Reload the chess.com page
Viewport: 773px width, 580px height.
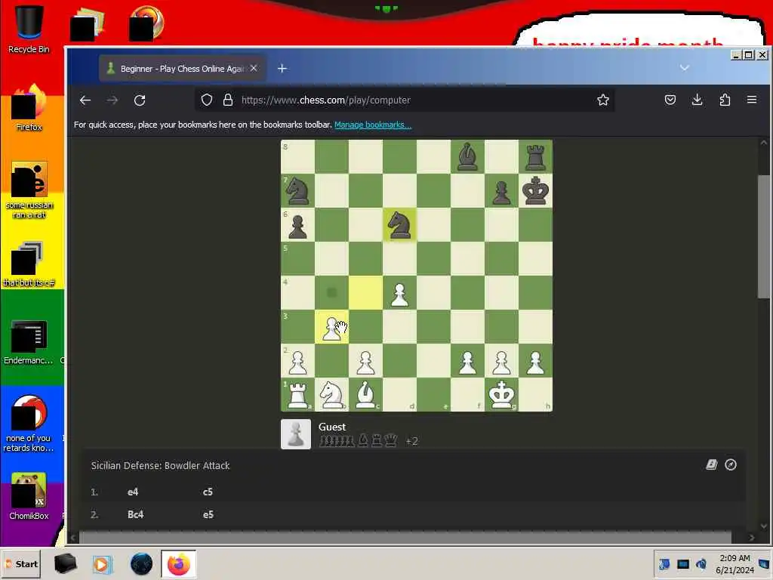[x=140, y=100]
